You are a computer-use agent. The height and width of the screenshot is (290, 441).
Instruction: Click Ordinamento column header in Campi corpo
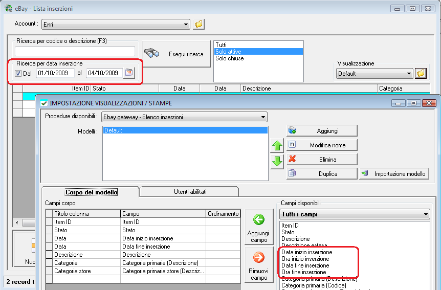(223, 214)
